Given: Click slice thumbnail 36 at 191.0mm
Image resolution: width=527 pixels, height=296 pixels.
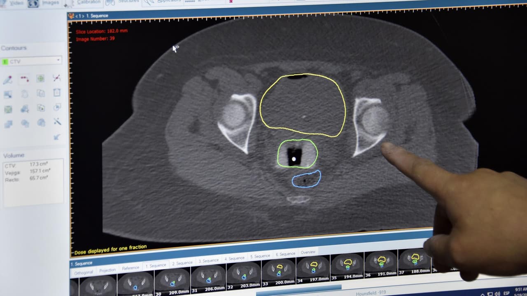Looking at the screenshot, I should (x=381, y=263).
